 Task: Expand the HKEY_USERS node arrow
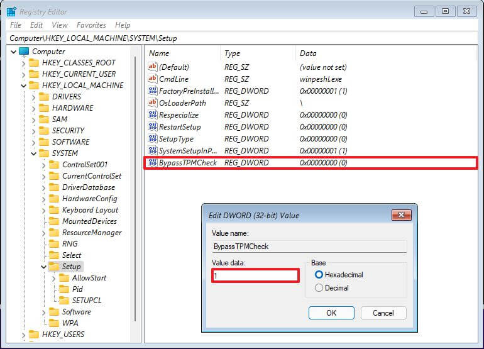point(23,335)
